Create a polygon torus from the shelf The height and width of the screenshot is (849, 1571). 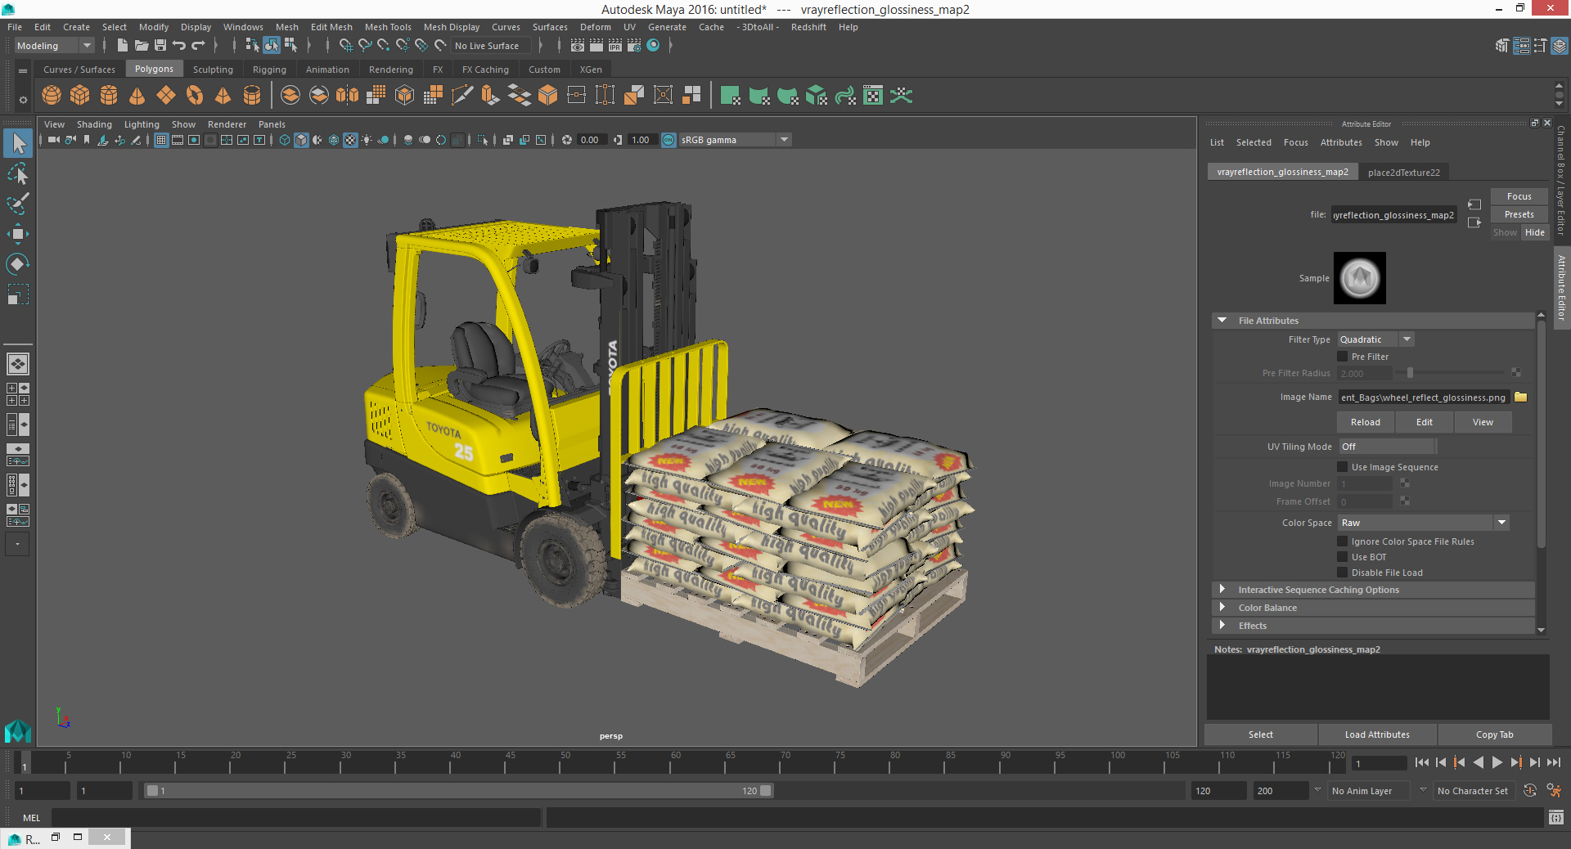tap(195, 96)
